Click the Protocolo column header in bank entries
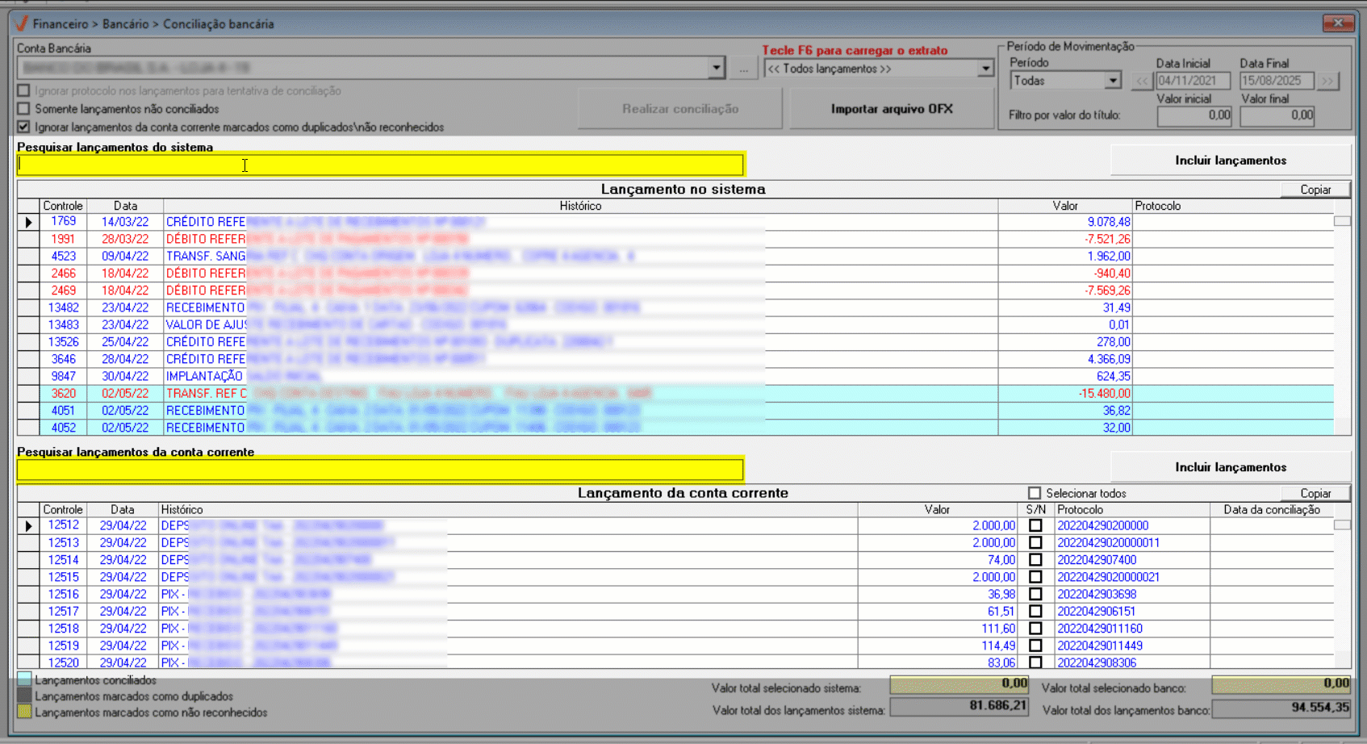 (x=1080, y=510)
